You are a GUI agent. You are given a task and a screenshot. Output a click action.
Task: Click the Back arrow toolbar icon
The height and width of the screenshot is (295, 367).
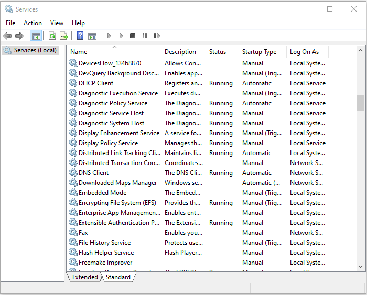click(x=7, y=36)
